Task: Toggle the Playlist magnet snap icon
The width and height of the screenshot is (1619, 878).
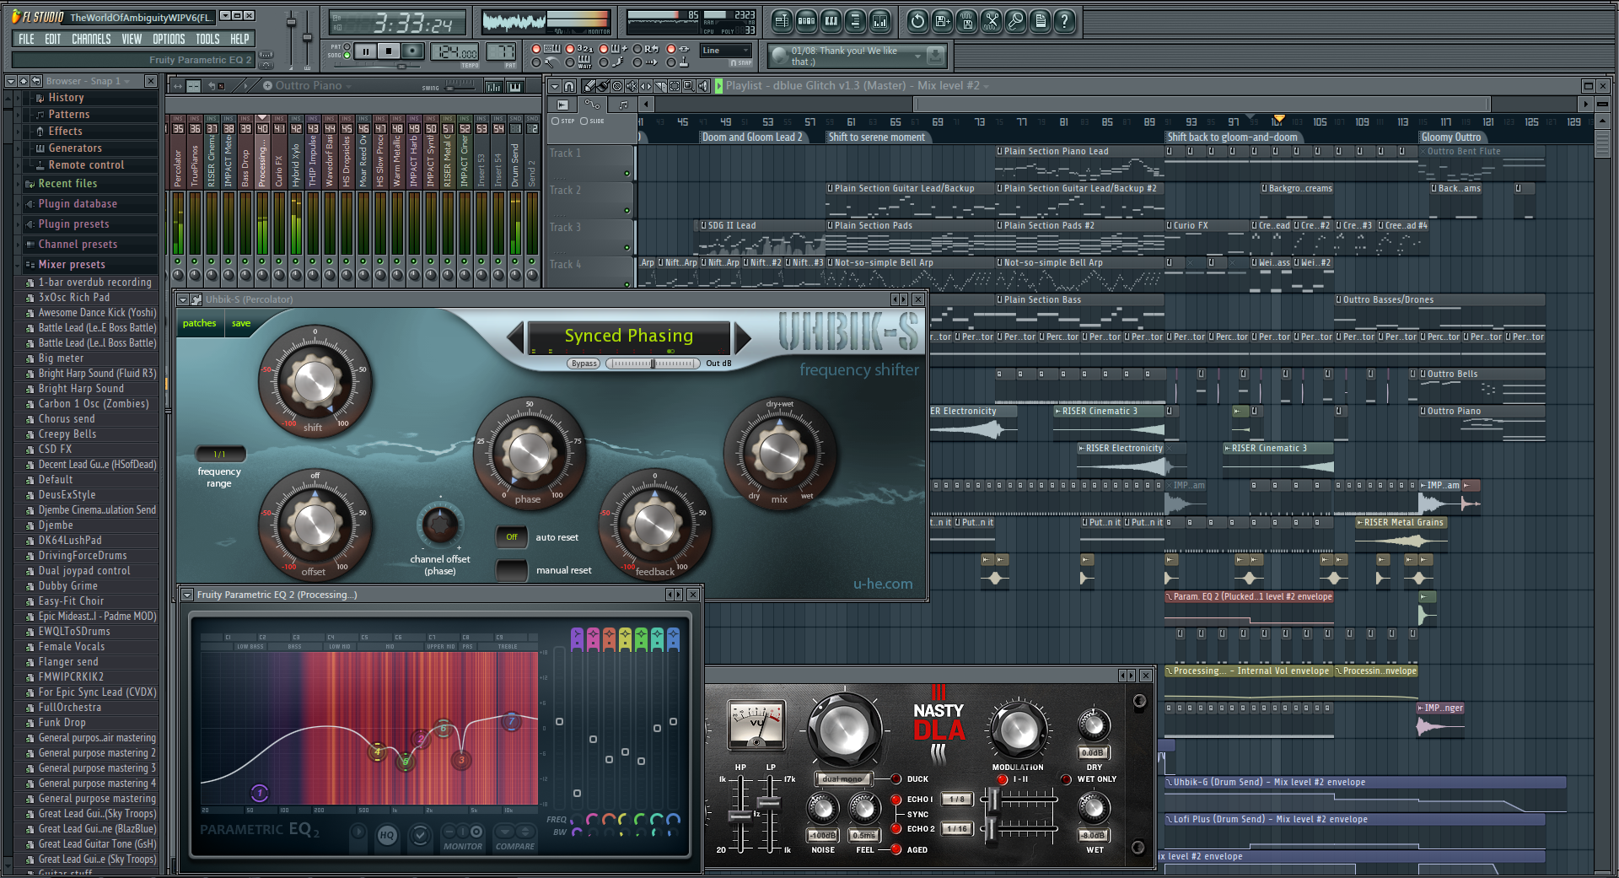Action: [569, 86]
